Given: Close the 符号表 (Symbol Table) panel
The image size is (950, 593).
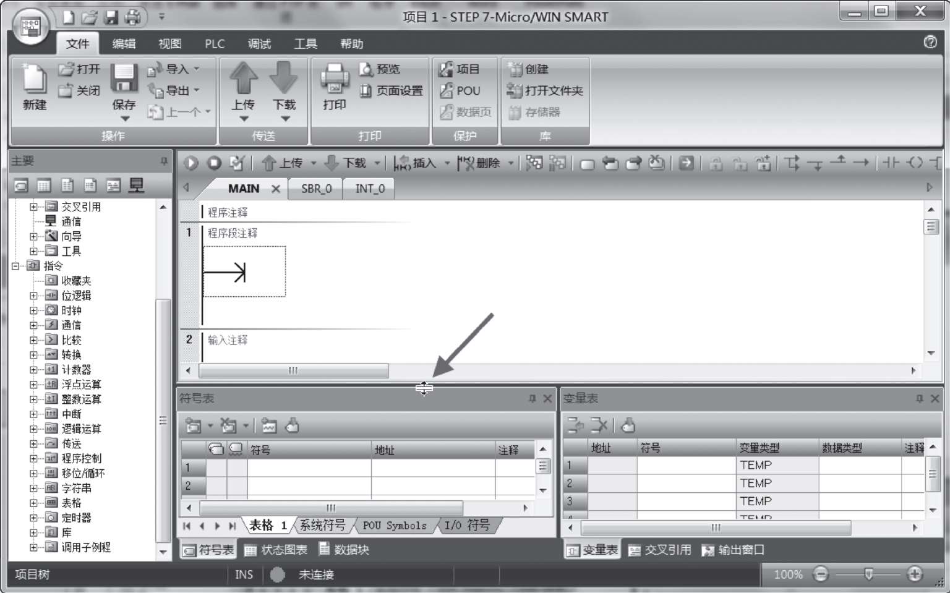Looking at the screenshot, I should tap(547, 399).
